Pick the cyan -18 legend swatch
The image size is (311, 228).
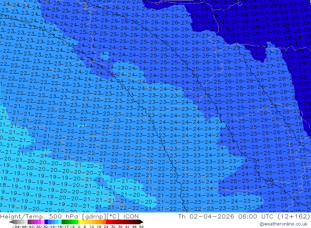tap(60, 222)
